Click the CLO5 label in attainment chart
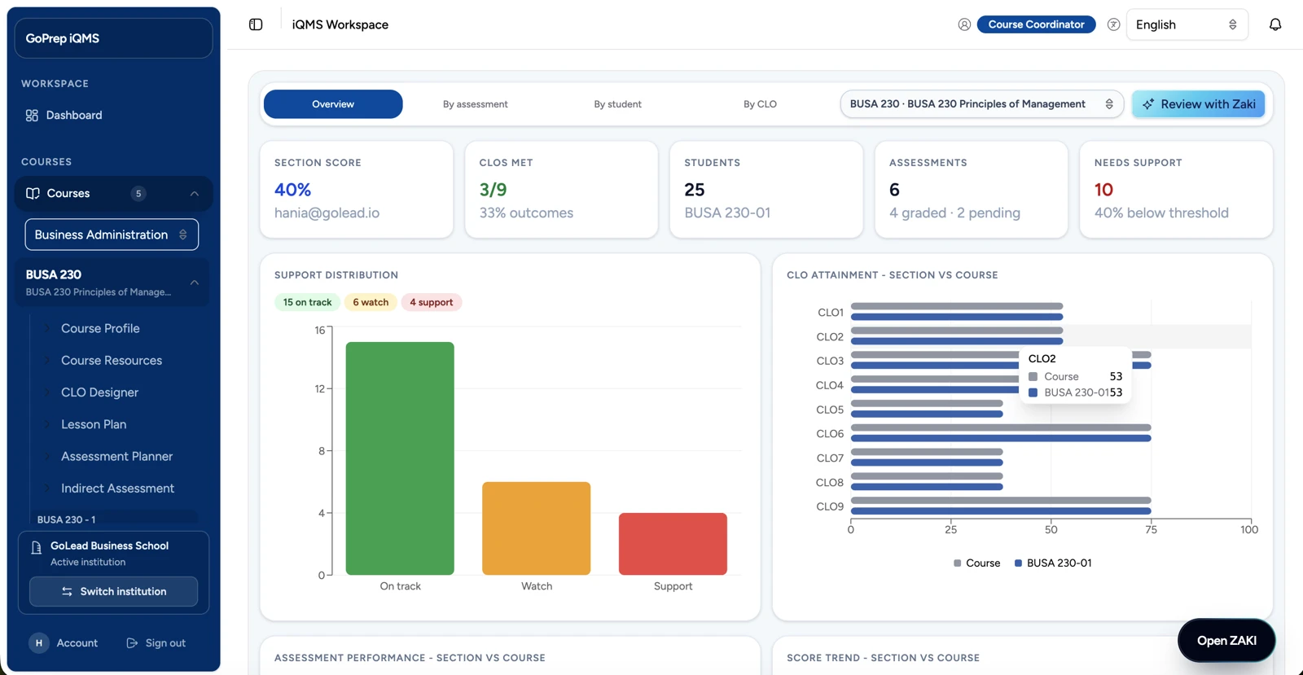 pos(830,410)
